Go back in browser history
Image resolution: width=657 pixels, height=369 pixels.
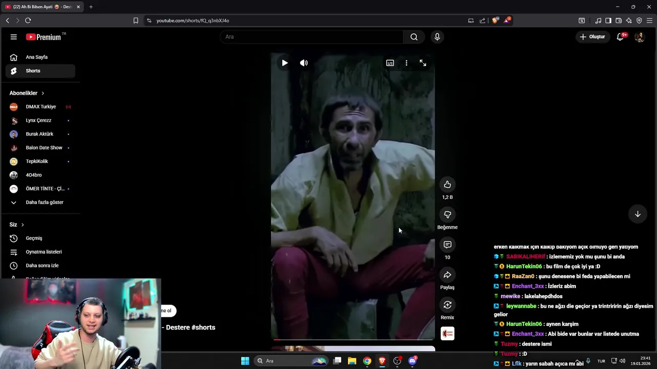[8, 20]
